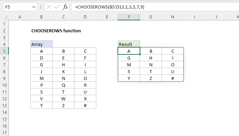239x136 pixels.
Task: Click the Enter checkmark formula icon
Action: [57, 7]
